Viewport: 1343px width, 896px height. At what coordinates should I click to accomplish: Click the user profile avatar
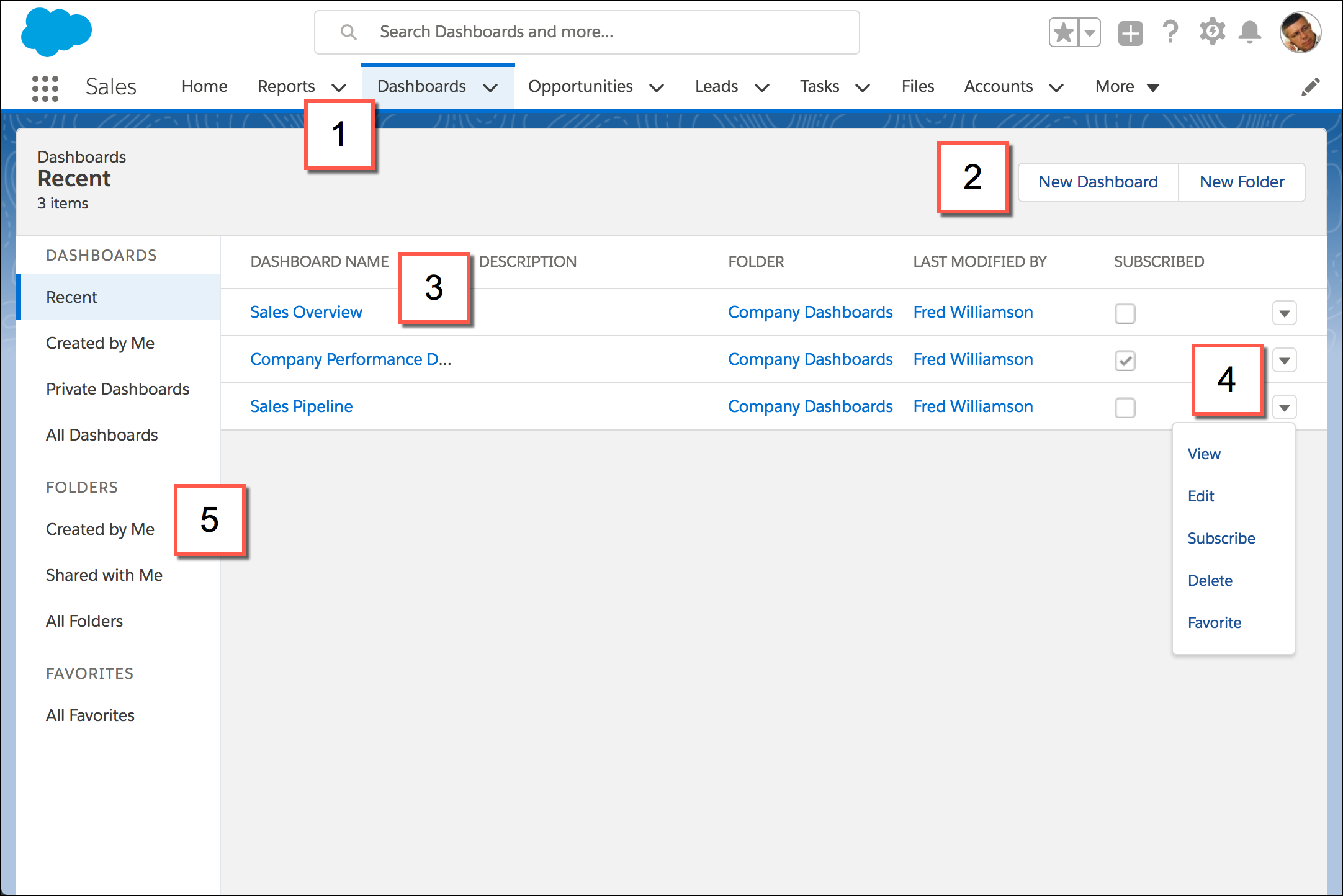[1300, 32]
